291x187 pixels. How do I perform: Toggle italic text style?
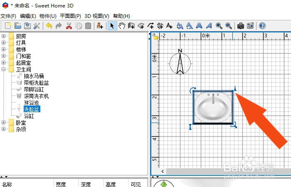pos(209,26)
